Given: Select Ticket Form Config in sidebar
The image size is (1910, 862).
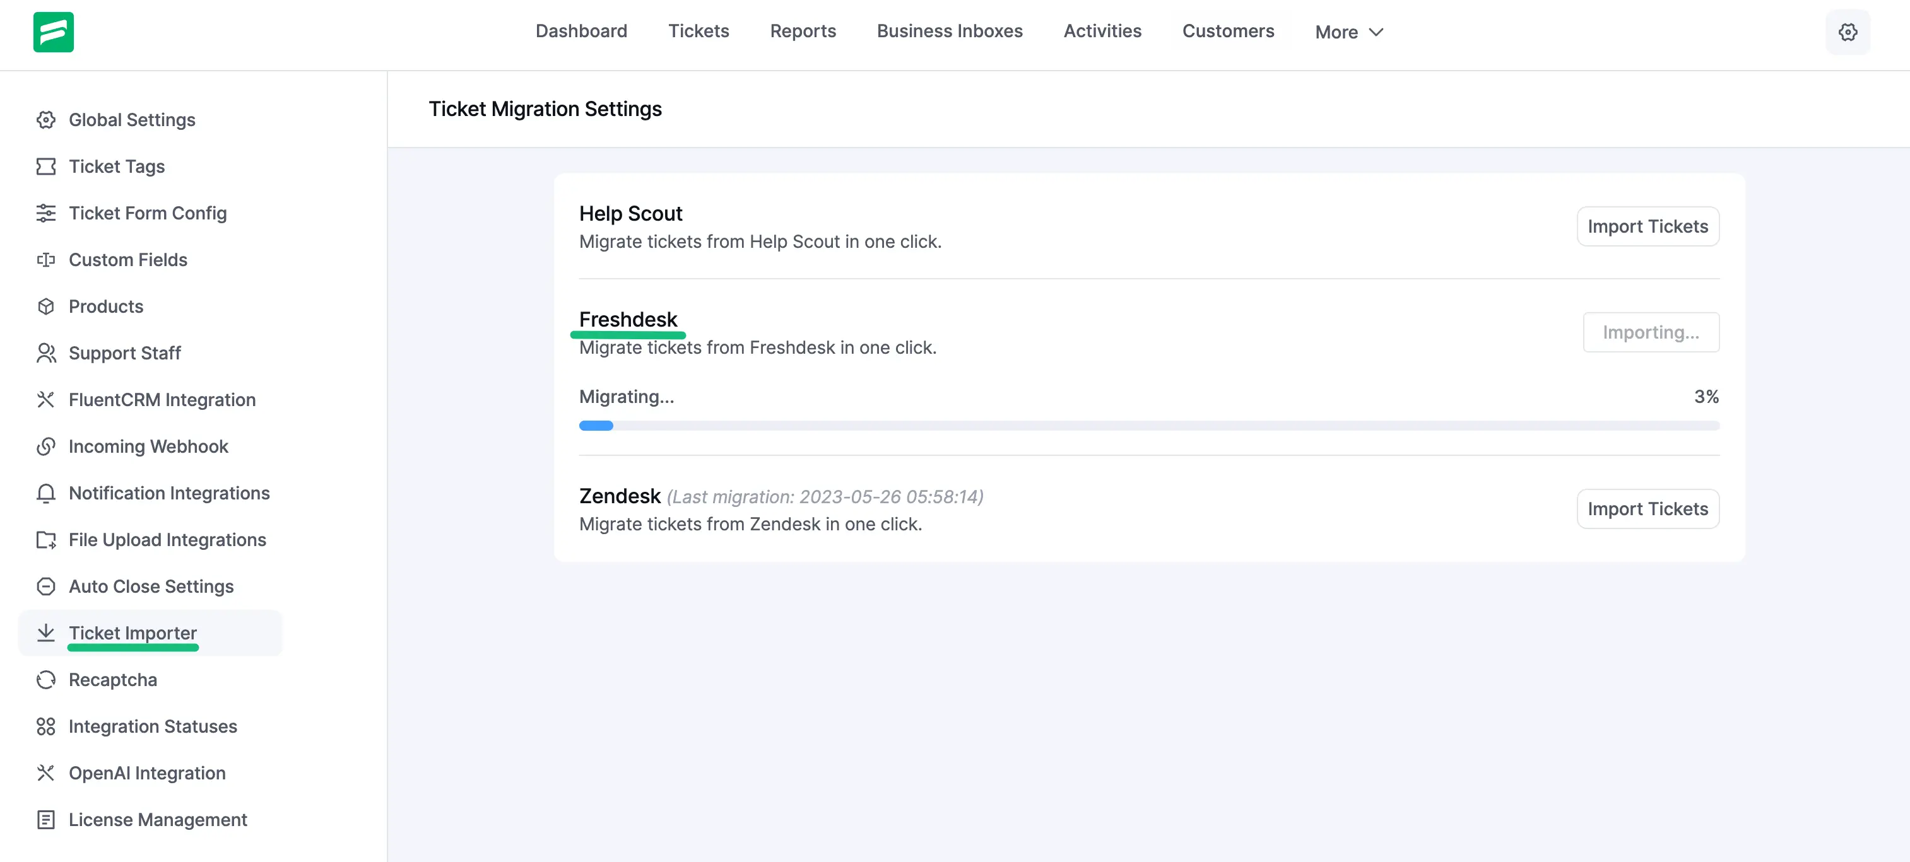Looking at the screenshot, I should (x=148, y=213).
